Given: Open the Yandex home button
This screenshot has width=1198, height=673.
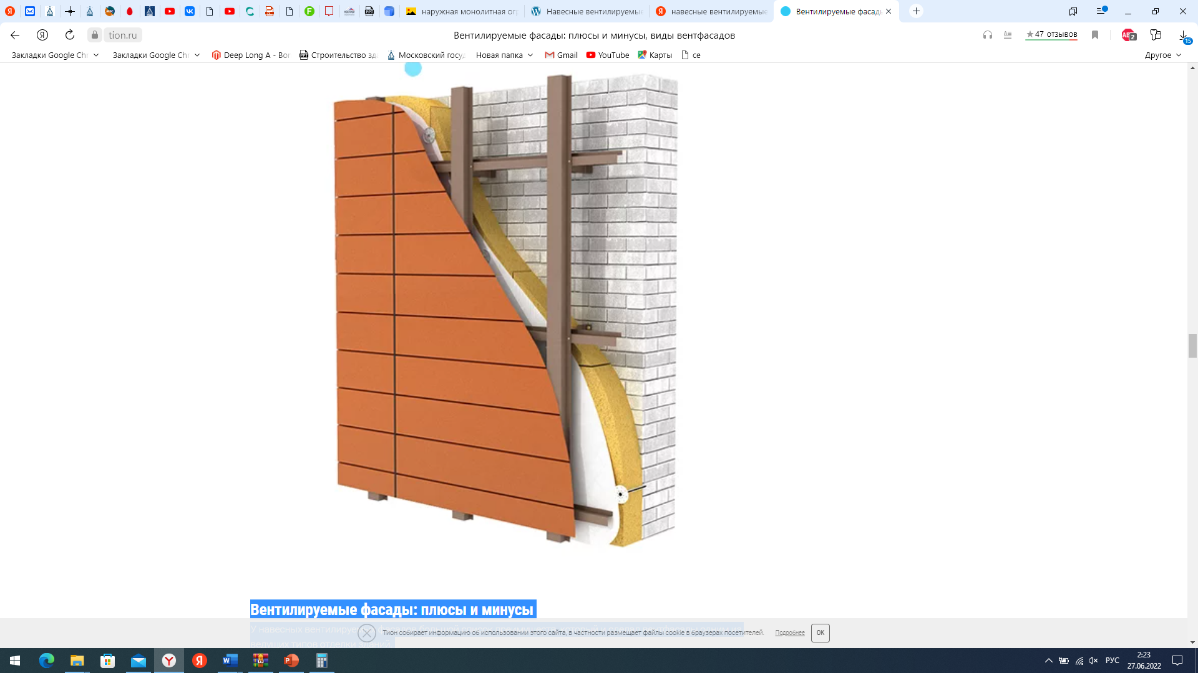Looking at the screenshot, I should tap(42, 35).
